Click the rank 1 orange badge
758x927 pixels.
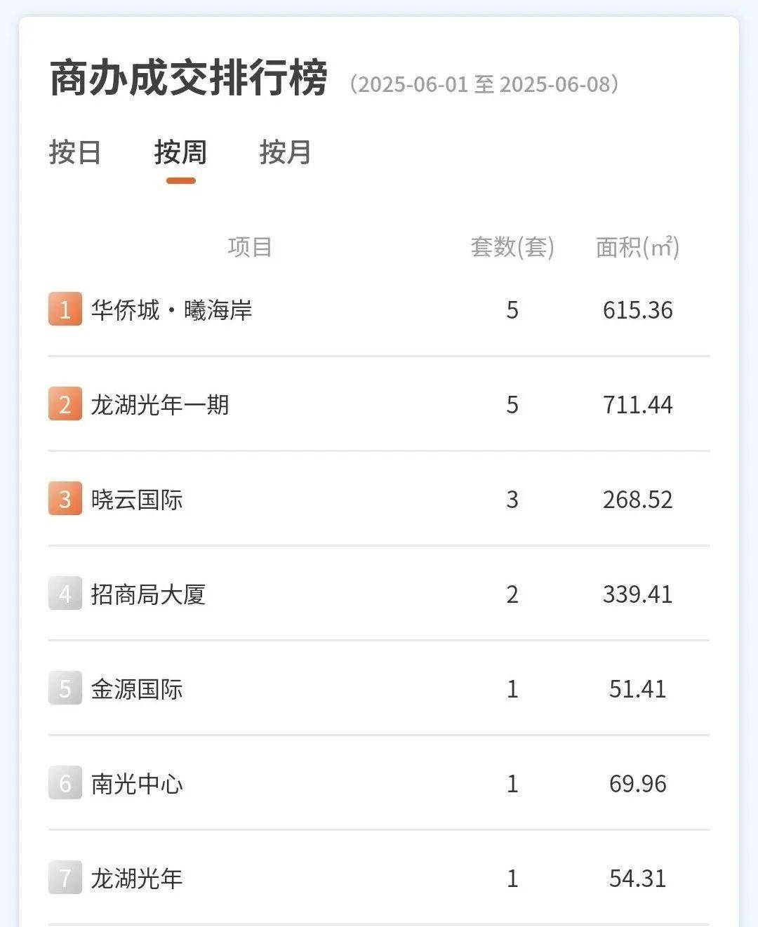pyautogui.click(x=65, y=309)
